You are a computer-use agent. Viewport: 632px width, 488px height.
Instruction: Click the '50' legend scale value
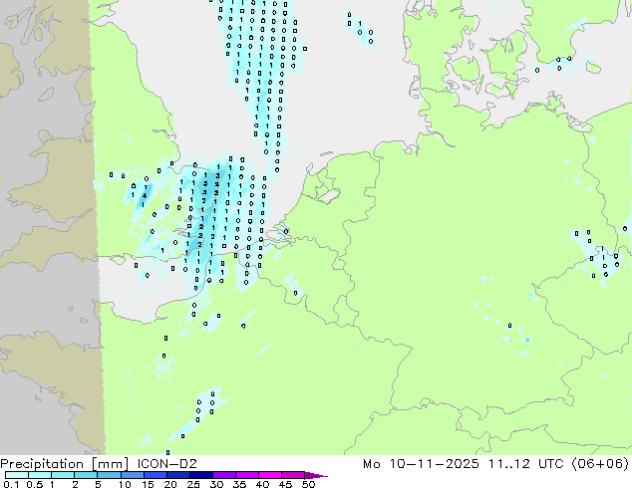coord(308,484)
